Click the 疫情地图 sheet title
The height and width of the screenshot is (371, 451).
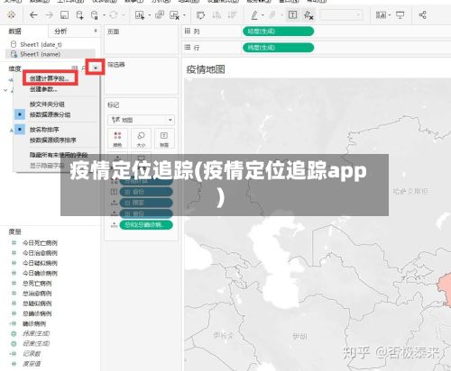206,69
